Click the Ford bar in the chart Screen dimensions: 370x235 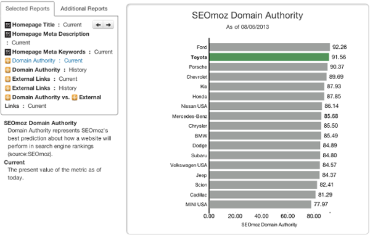click(x=269, y=47)
